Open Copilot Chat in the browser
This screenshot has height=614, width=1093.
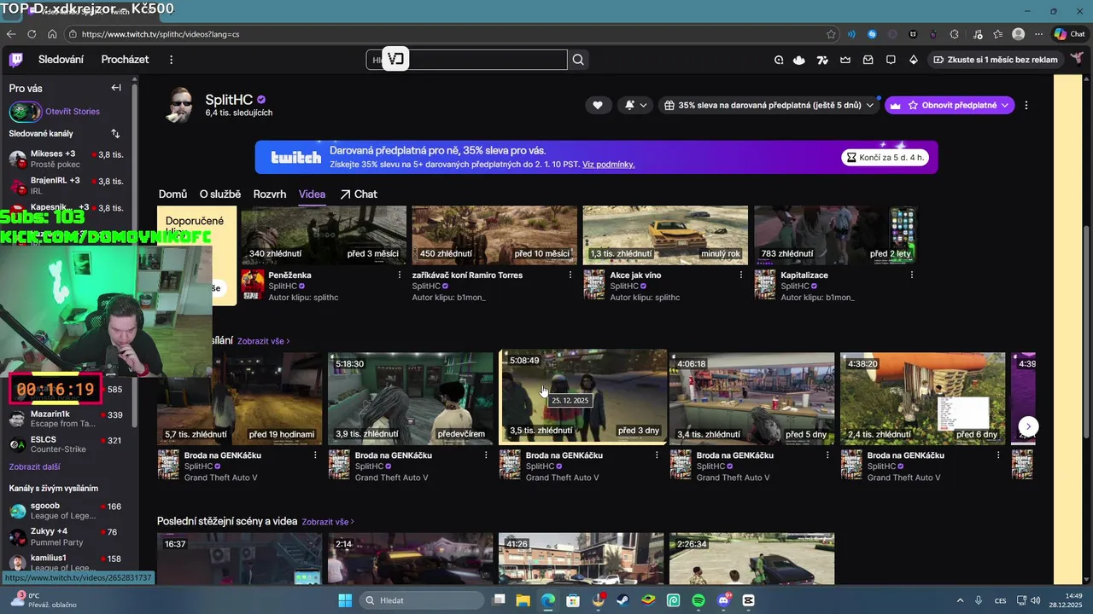[x=1069, y=34]
